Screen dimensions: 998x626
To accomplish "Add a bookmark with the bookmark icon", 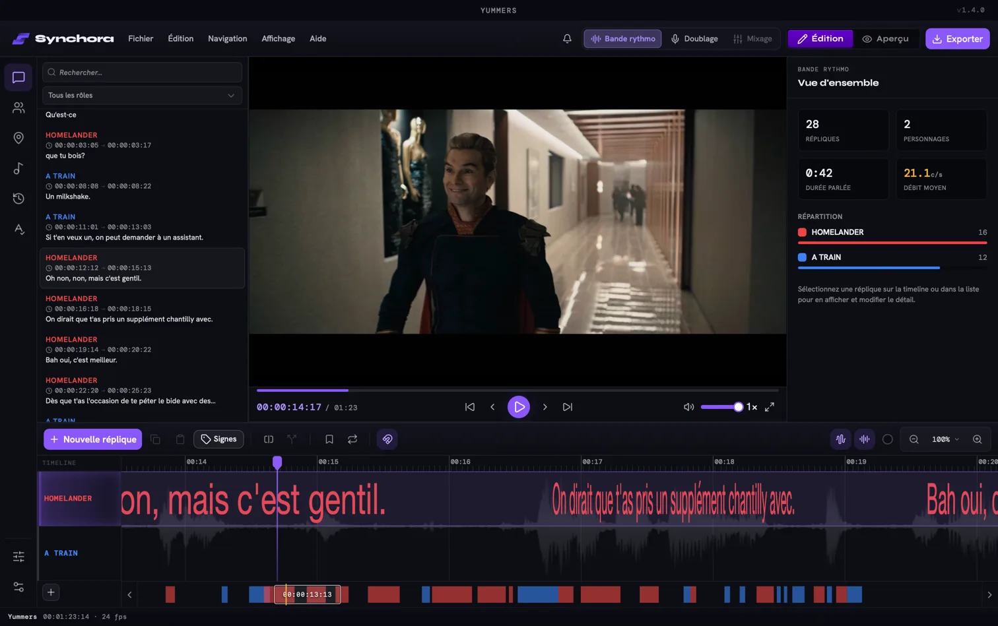I will pyautogui.click(x=329, y=439).
